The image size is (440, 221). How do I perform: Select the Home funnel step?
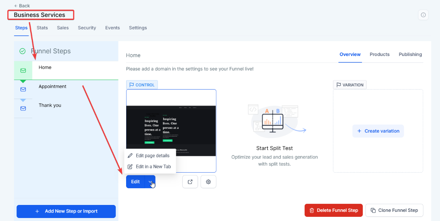click(x=66, y=70)
